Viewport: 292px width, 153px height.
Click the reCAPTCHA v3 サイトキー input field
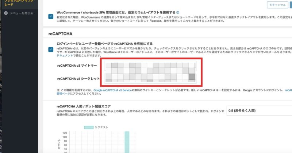coord(150,66)
